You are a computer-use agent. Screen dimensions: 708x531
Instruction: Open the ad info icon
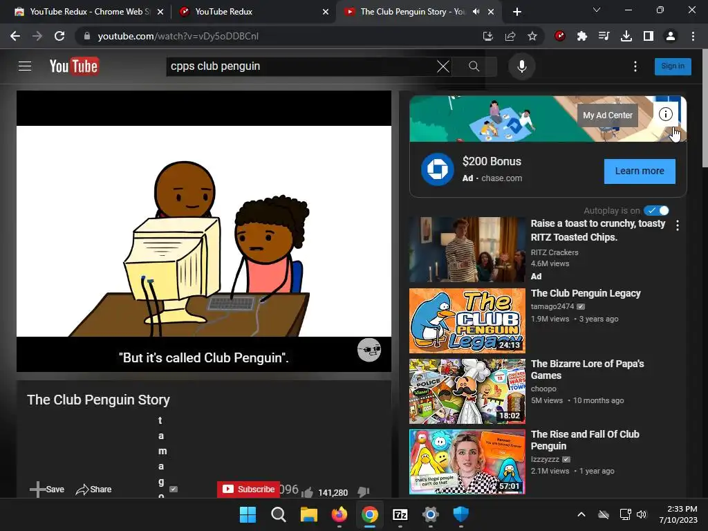pos(666,114)
